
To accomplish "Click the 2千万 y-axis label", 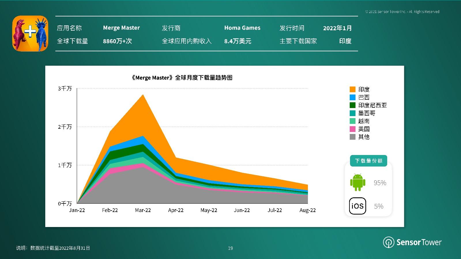I will [65, 127].
